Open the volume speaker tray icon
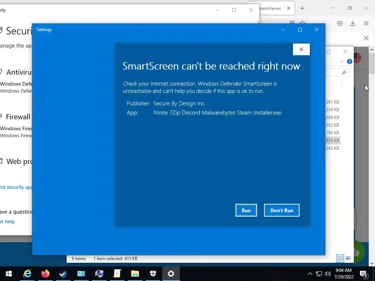This screenshot has height=281, width=375. [328, 274]
